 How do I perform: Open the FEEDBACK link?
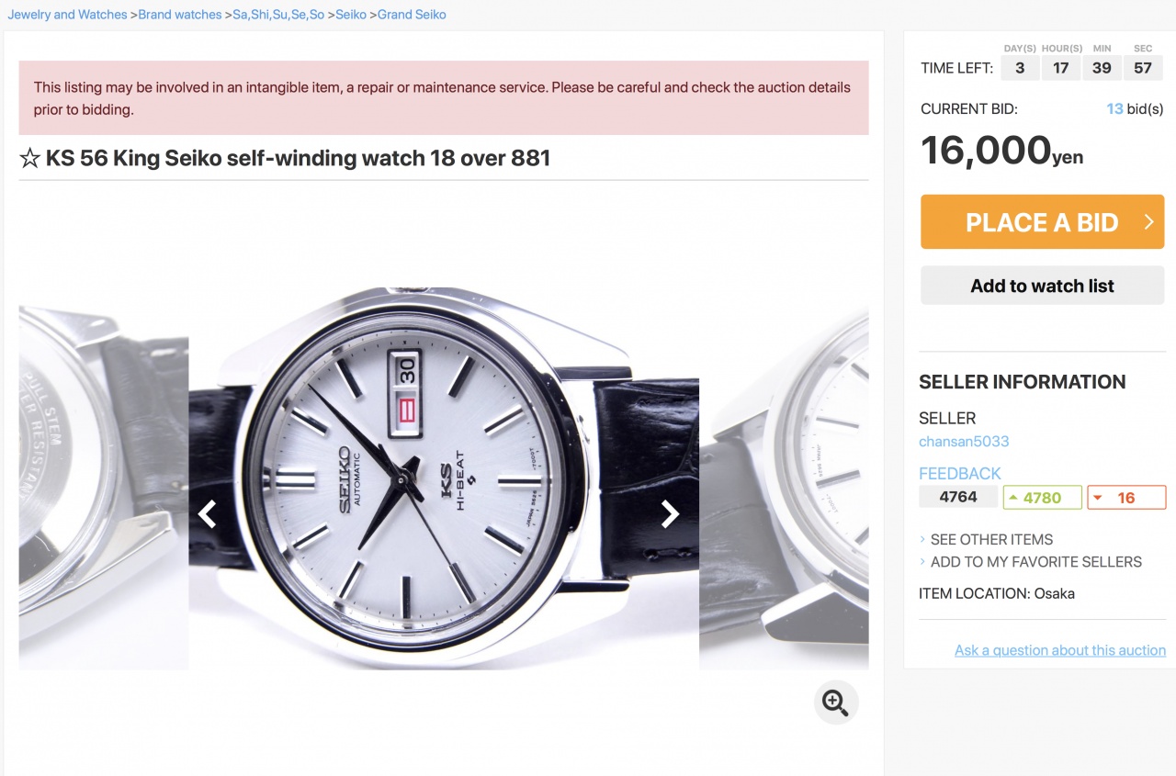pos(960,474)
